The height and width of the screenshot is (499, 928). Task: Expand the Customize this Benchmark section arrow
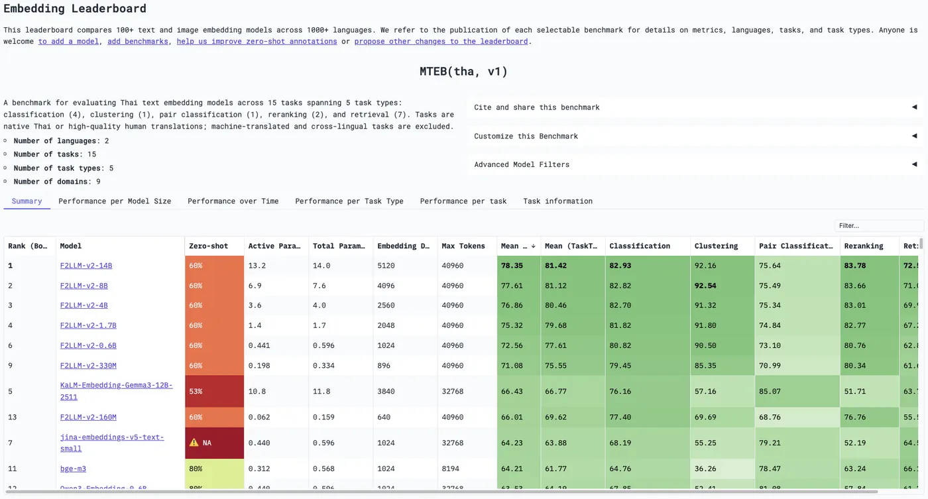(x=914, y=136)
